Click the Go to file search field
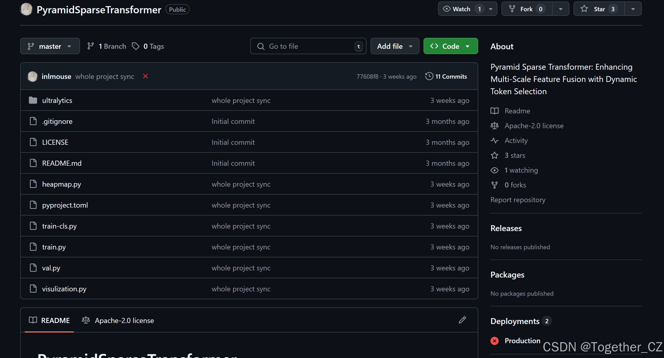 pos(308,46)
